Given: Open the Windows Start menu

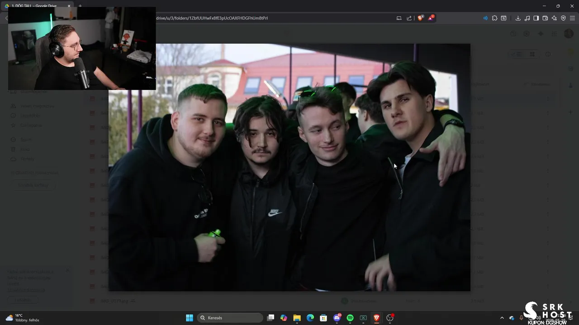Looking at the screenshot, I should pyautogui.click(x=190, y=318).
